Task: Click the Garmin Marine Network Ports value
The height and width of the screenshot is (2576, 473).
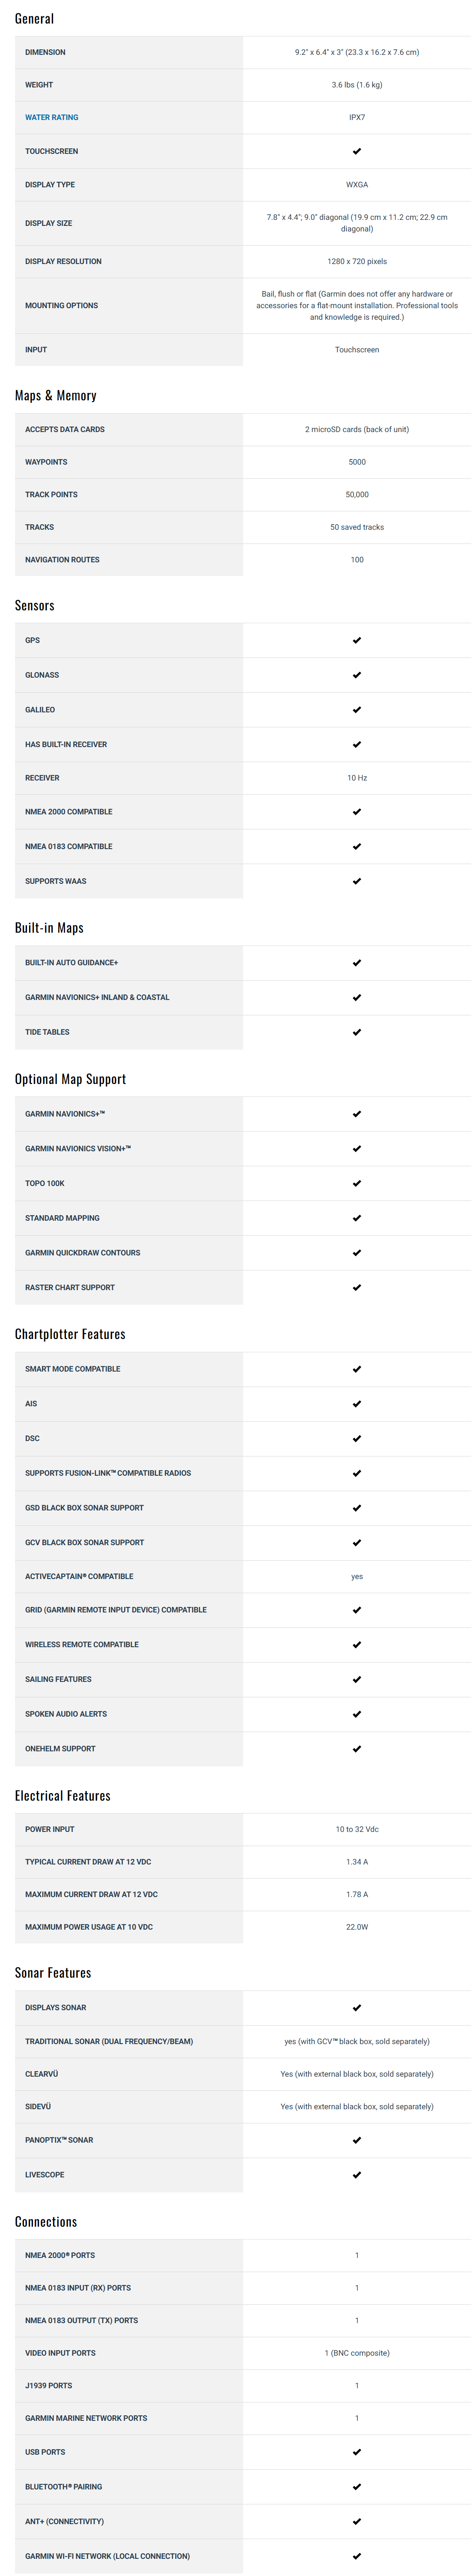Action: tap(357, 2418)
